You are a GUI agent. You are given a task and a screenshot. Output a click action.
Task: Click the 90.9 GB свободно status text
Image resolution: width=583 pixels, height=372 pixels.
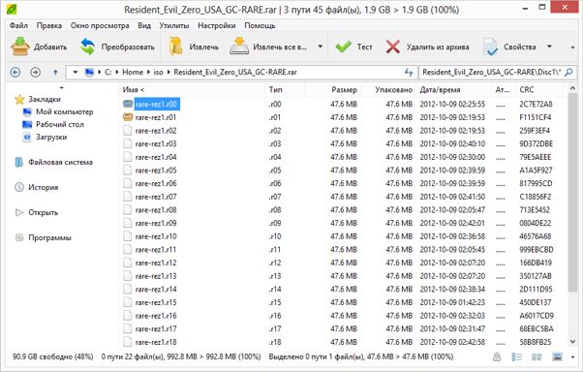pyautogui.click(x=53, y=356)
